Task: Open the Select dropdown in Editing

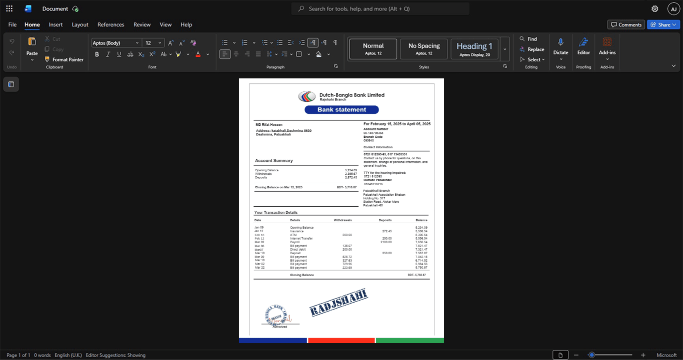Action: coord(532,59)
